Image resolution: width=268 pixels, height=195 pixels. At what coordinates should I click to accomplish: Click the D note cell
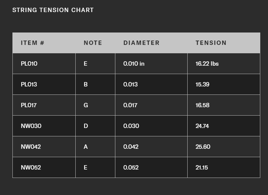[86, 126]
